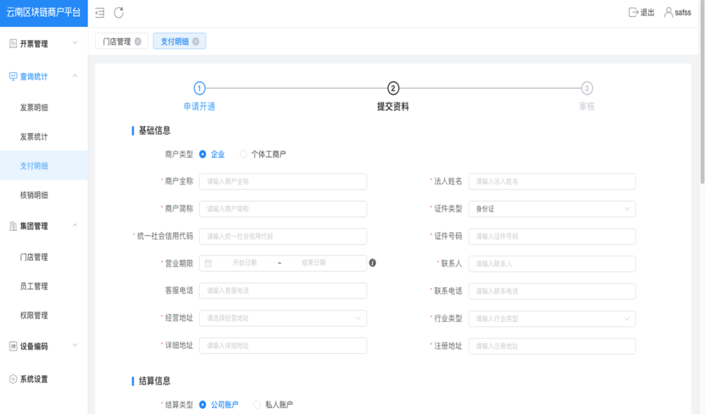Click the 系统设置 gear icon
Viewport: 705px width, 414px height.
tap(13, 379)
